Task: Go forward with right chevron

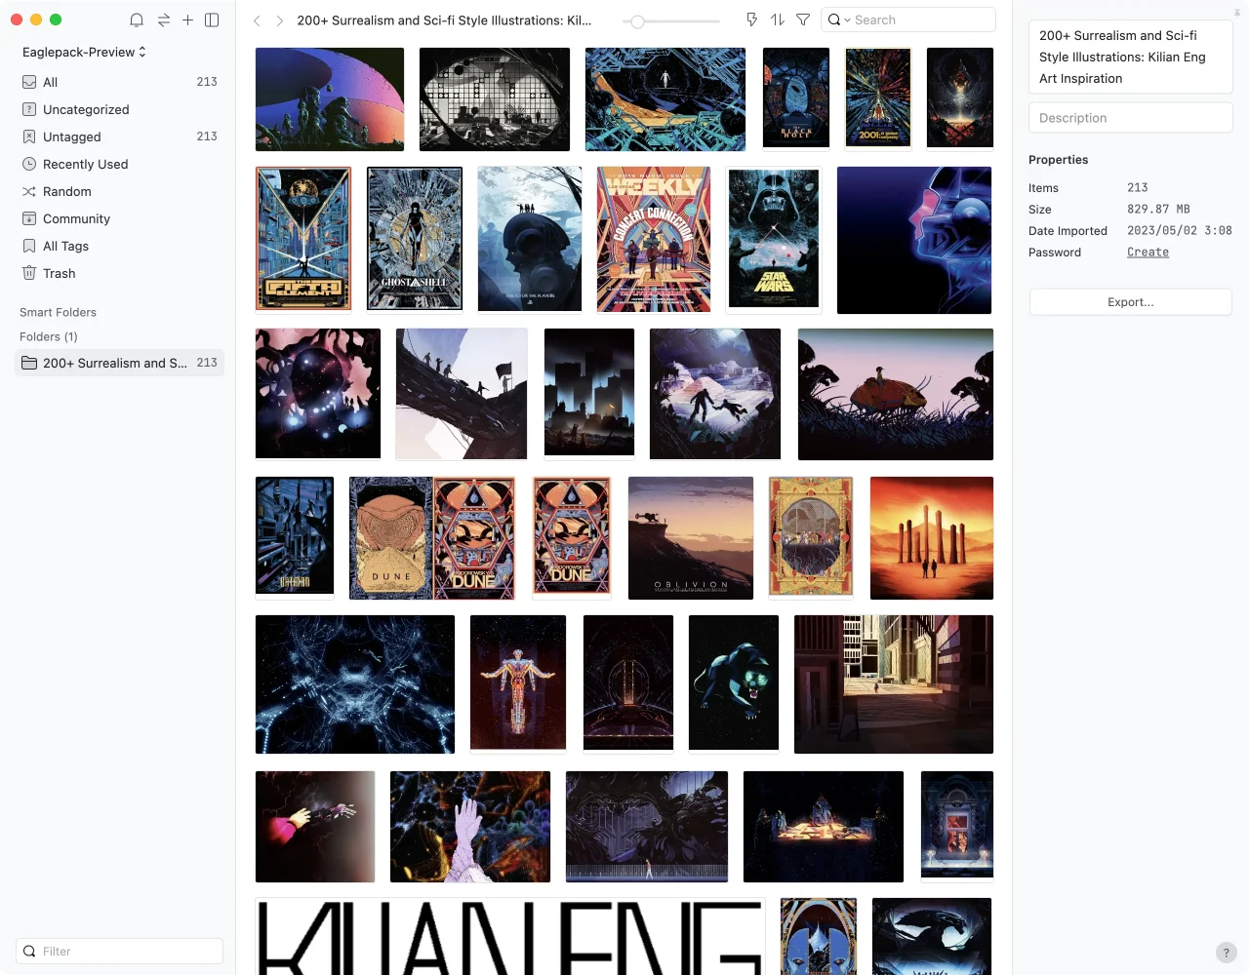Action: tap(279, 20)
